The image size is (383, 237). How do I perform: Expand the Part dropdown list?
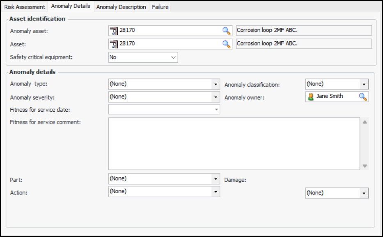216,179
